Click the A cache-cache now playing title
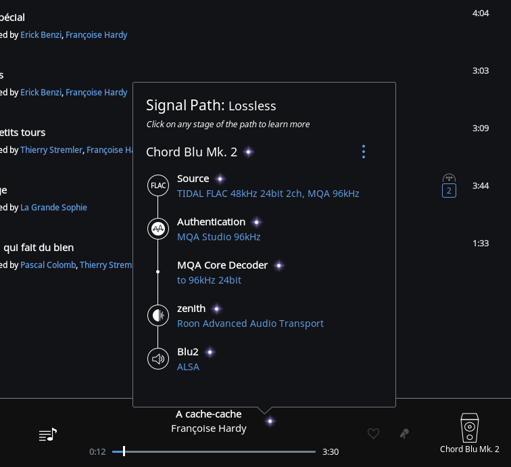 208,414
